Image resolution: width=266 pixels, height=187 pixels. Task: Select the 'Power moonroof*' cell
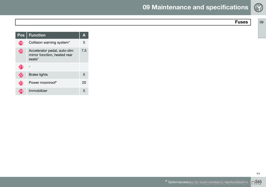tap(53, 83)
